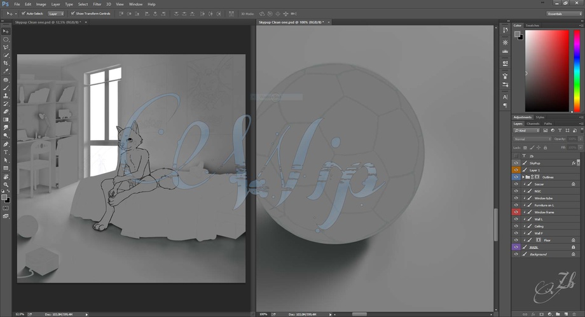Image resolution: width=585 pixels, height=317 pixels.
Task: Hide the Background layer
Action: 516,254
